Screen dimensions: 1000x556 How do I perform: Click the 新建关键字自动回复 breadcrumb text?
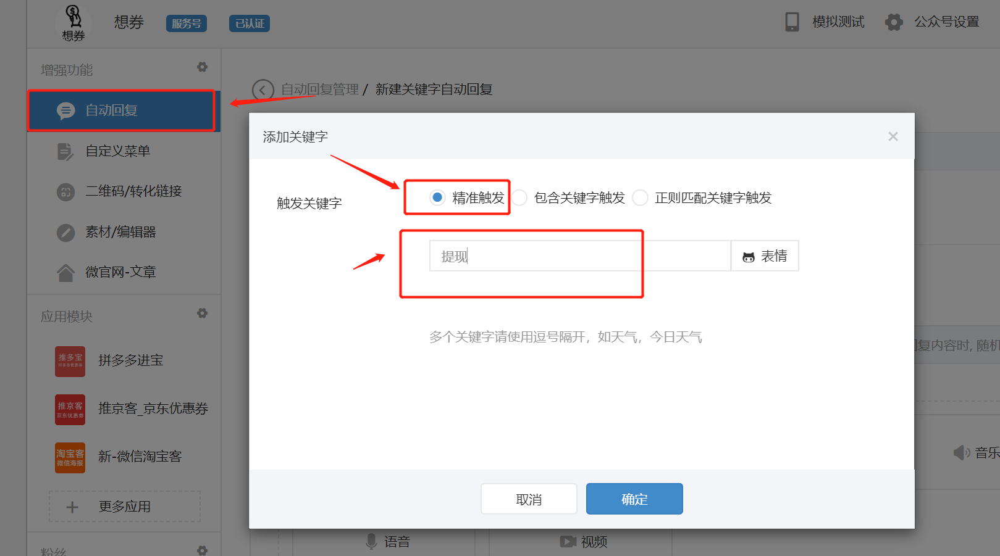[434, 89]
